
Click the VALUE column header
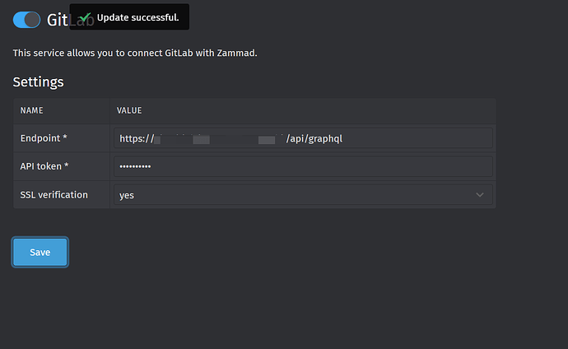[130, 110]
